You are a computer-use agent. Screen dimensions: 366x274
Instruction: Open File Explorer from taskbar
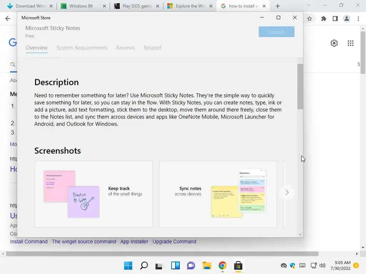point(207,265)
